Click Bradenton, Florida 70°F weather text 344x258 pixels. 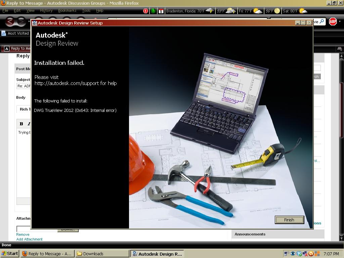point(185,11)
